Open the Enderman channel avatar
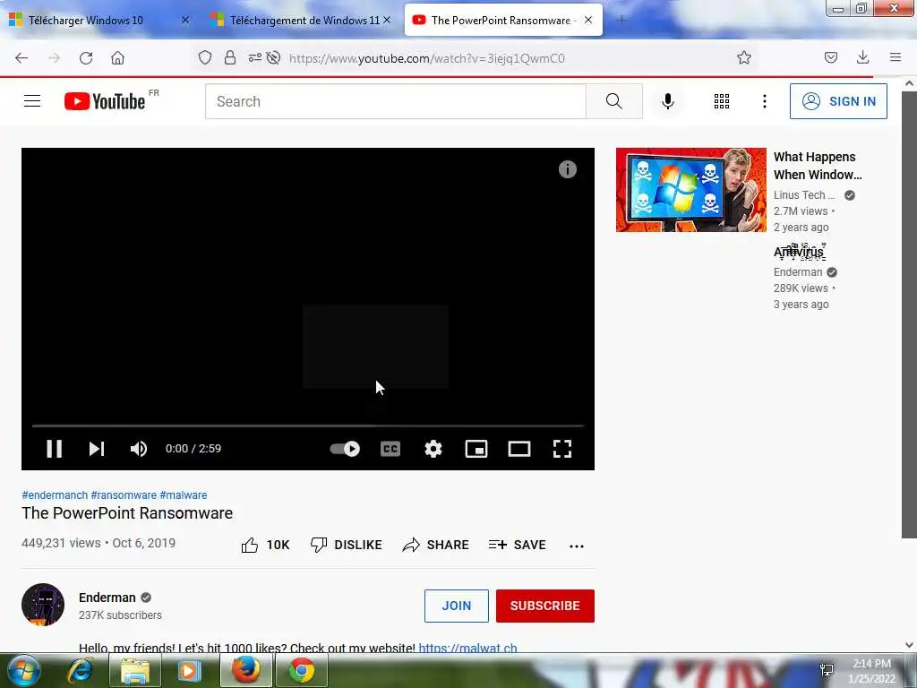Image resolution: width=917 pixels, height=688 pixels. coord(43,605)
